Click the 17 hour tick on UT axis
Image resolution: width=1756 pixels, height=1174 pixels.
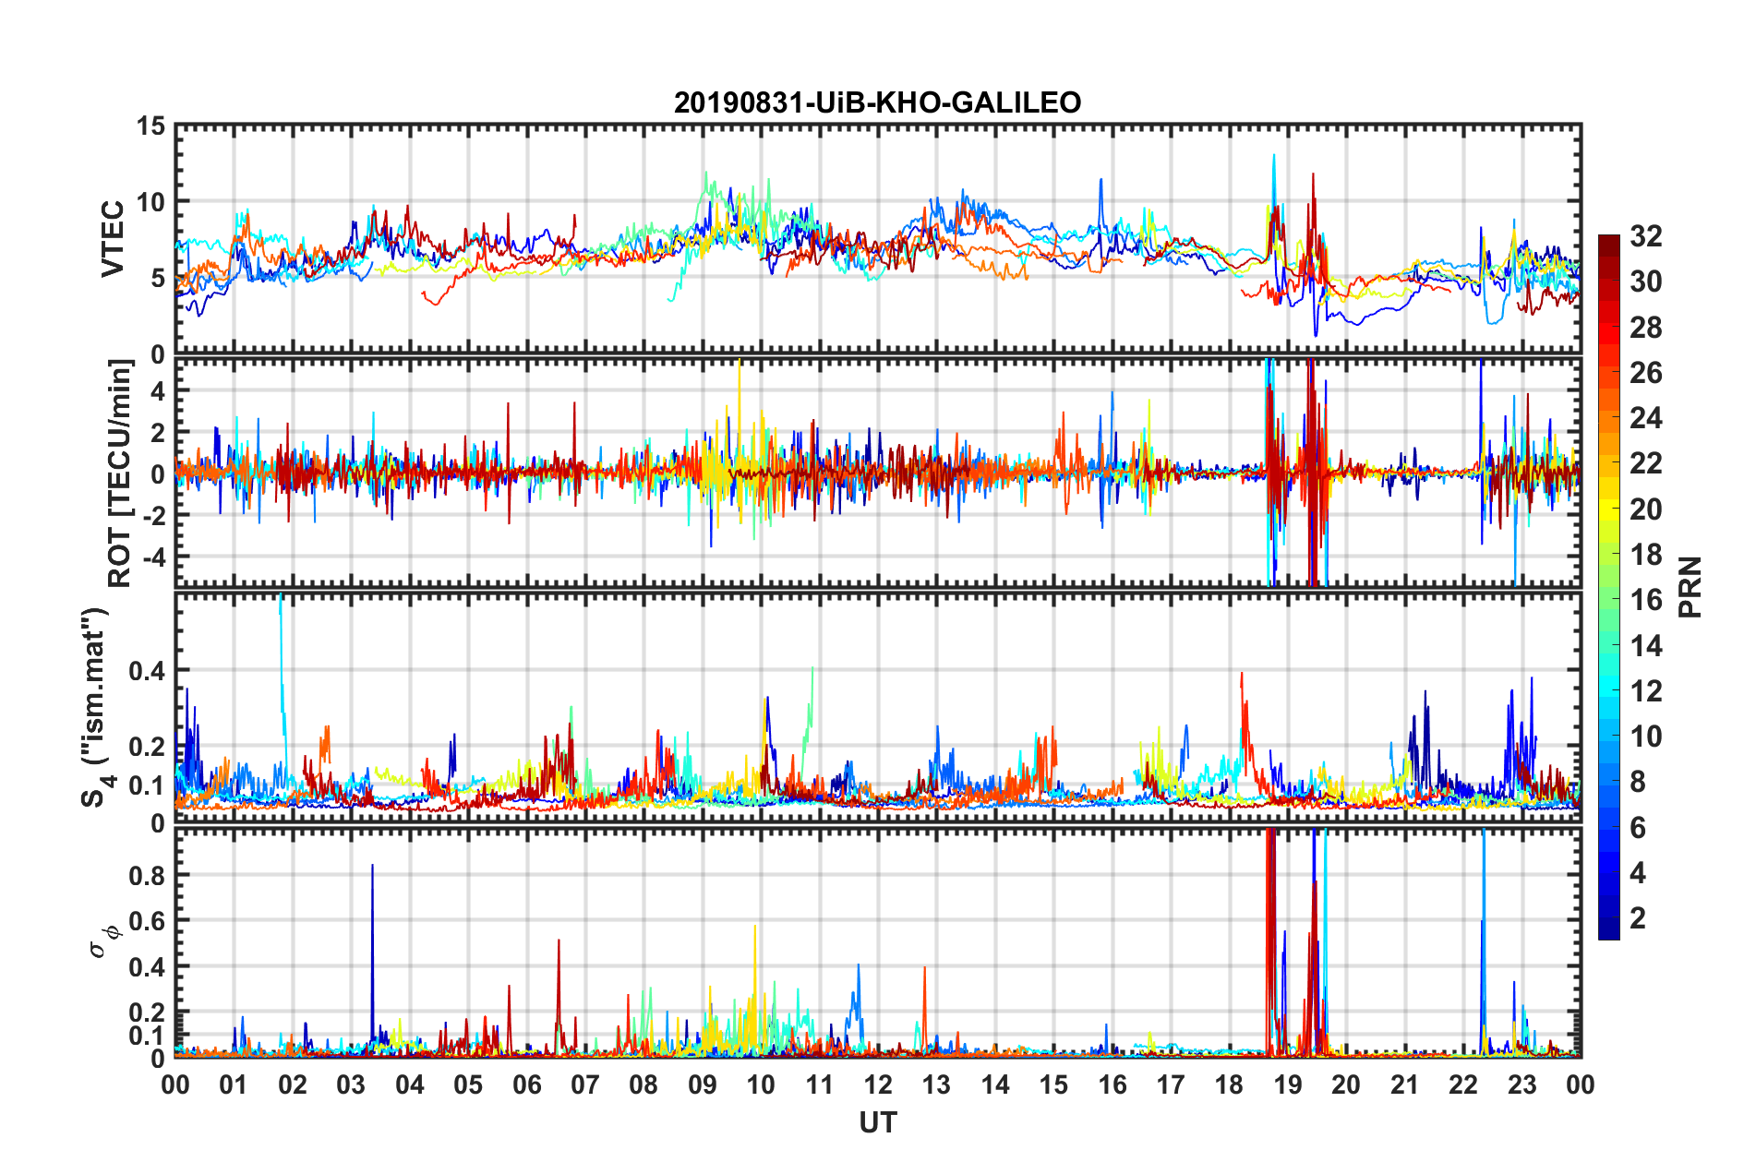(x=1171, y=1084)
